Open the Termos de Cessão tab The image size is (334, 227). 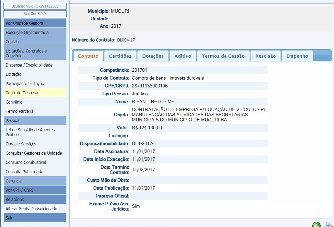pyautogui.click(x=223, y=56)
